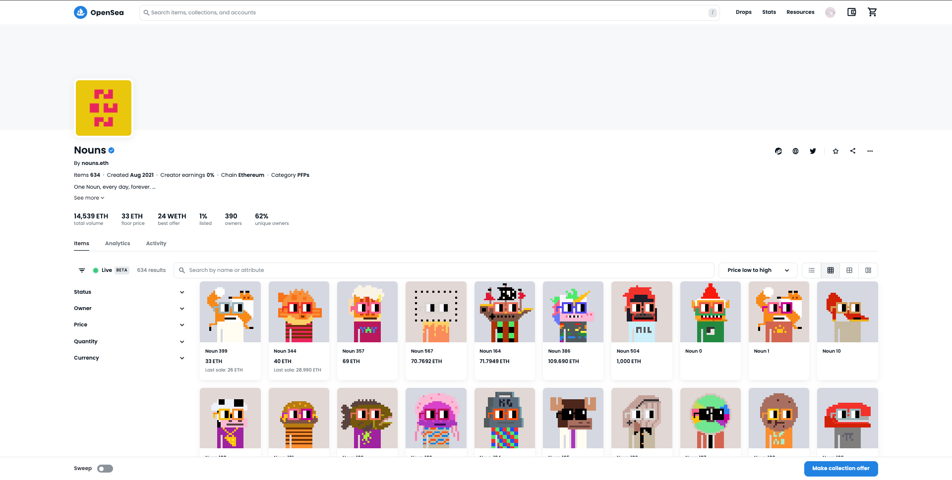The width and height of the screenshot is (952, 480).
Task: Open the Price low to high sort dropdown
Action: pyautogui.click(x=758, y=270)
